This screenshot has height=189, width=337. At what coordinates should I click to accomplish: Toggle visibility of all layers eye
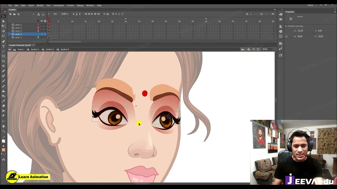coord(42,21)
